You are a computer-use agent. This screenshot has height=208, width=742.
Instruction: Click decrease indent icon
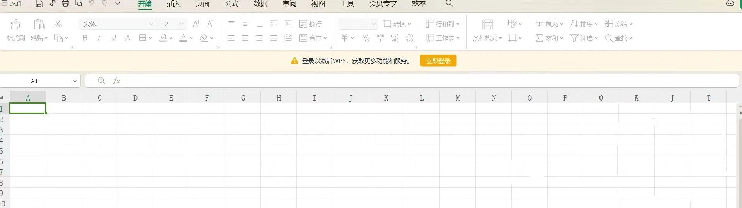(x=274, y=24)
